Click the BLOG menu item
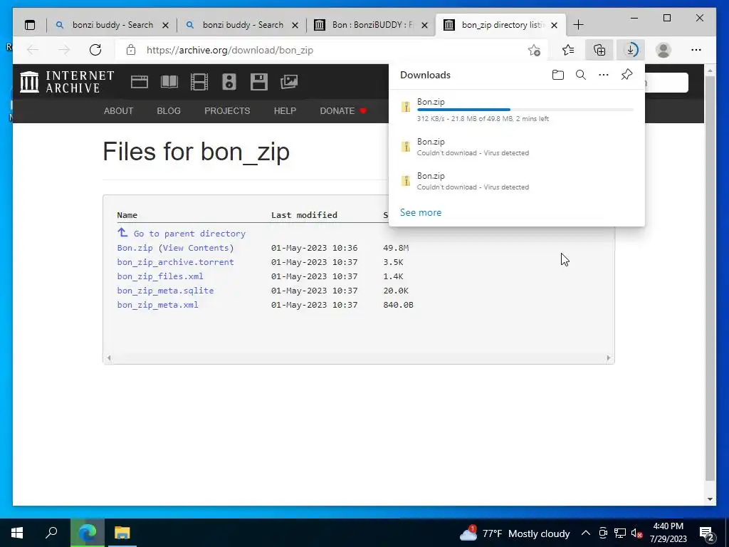729x547 pixels. pos(169,111)
